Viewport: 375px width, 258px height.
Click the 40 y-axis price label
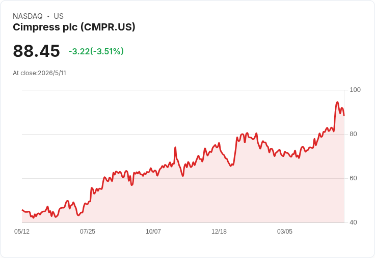353,222
